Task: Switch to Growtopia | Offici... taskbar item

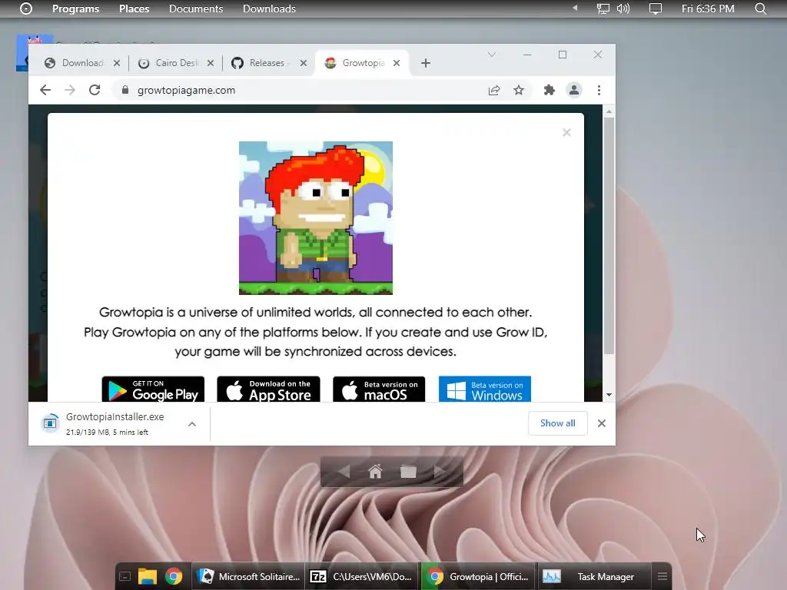Action: [x=478, y=577]
